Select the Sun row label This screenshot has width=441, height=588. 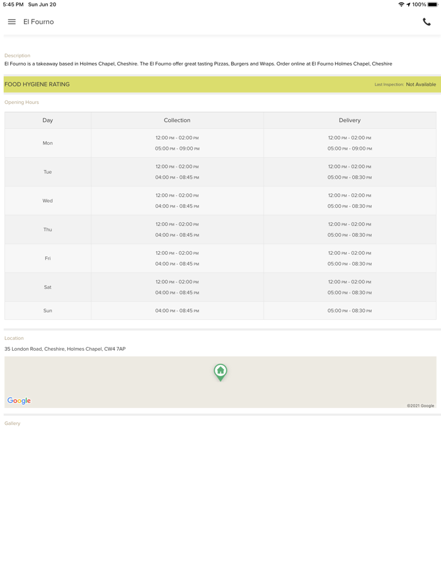(x=48, y=311)
